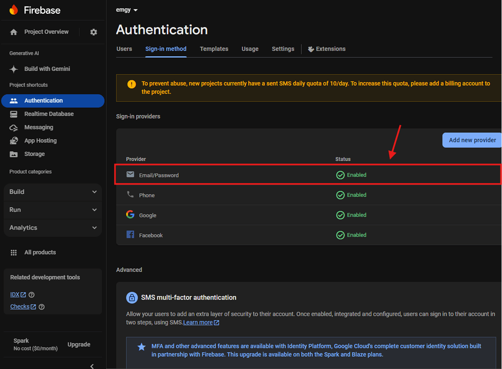The width and height of the screenshot is (502, 369).
Task: Select the Email/Password provider row
Action: [246, 175]
